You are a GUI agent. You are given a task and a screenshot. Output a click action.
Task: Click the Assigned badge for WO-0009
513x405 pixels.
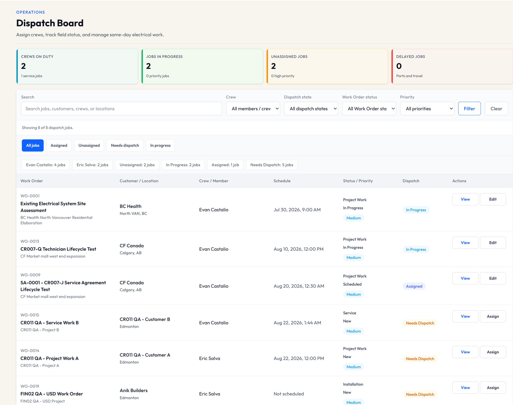coord(414,286)
